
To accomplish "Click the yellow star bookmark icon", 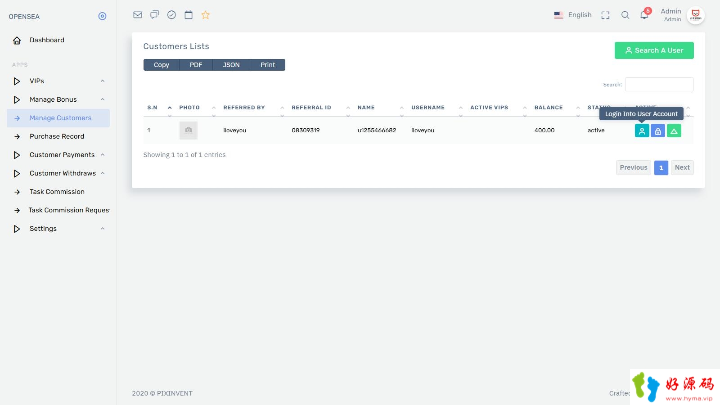I will pos(206,15).
